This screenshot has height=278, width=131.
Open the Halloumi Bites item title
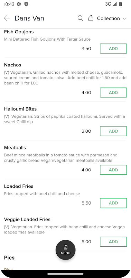pyautogui.click(x=20, y=109)
